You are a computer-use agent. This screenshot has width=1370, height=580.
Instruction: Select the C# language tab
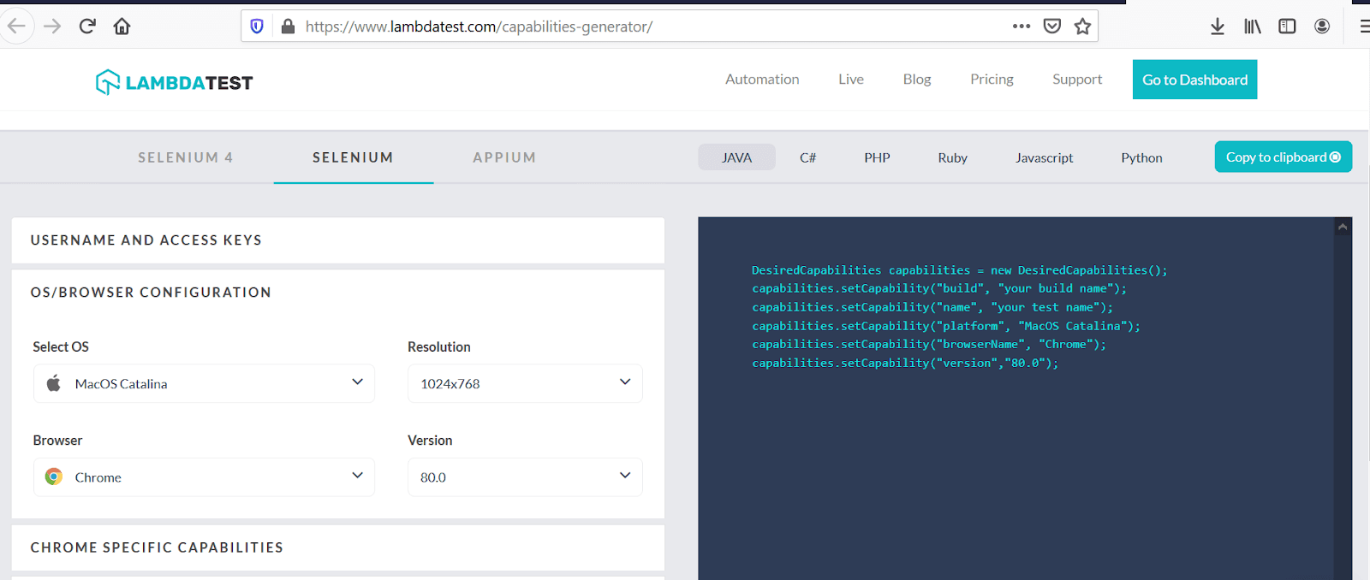[807, 157]
